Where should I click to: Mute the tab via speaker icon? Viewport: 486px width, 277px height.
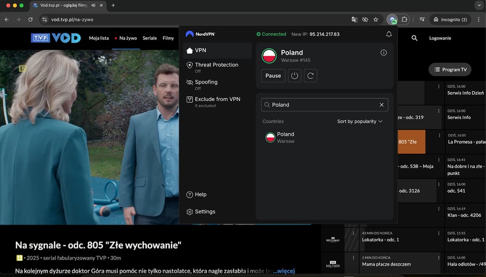(x=93, y=5)
